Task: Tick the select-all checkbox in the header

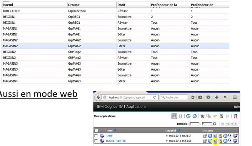Action: [x=96, y=130]
